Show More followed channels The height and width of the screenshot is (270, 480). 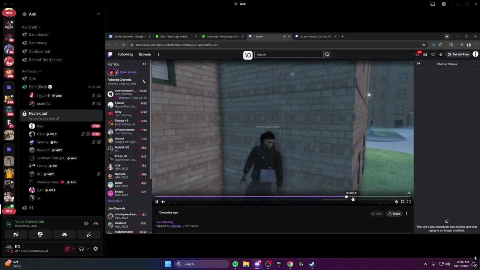(115, 201)
